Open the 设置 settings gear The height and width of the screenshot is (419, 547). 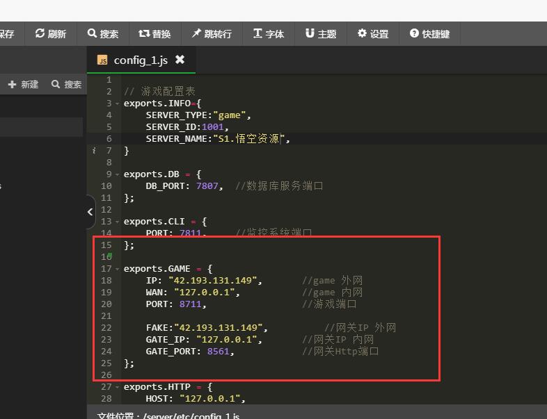(x=373, y=33)
